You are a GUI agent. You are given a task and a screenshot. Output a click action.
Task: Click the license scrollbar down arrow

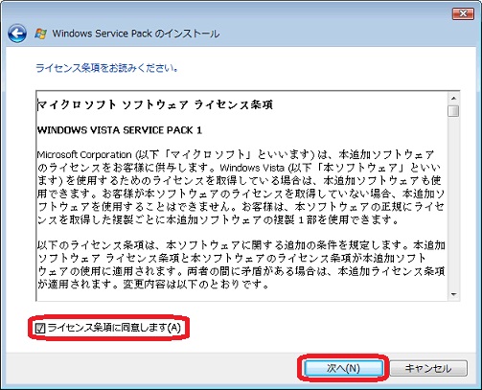[x=453, y=294]
